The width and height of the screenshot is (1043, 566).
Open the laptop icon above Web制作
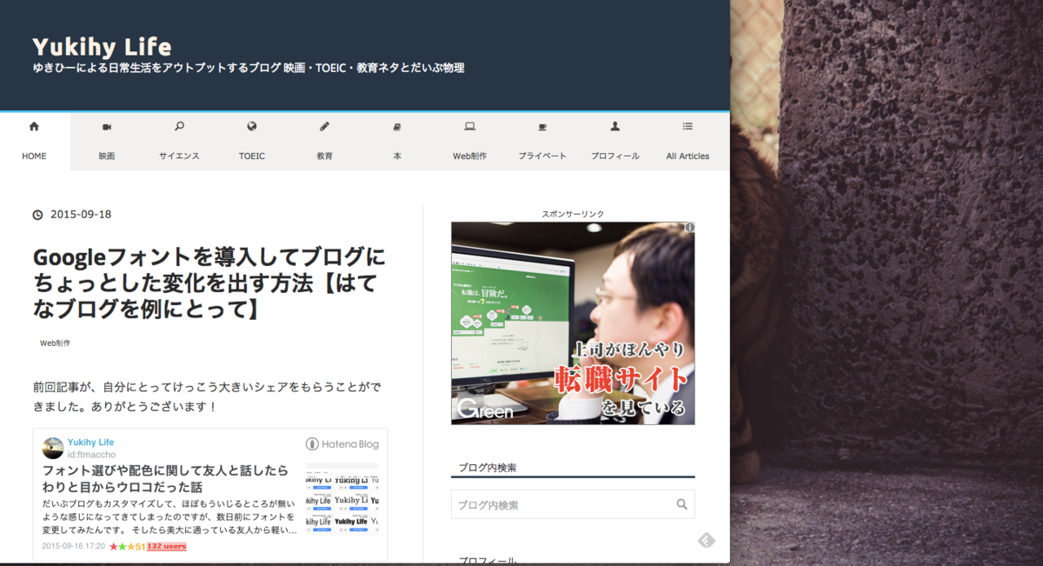click(469, 126)
